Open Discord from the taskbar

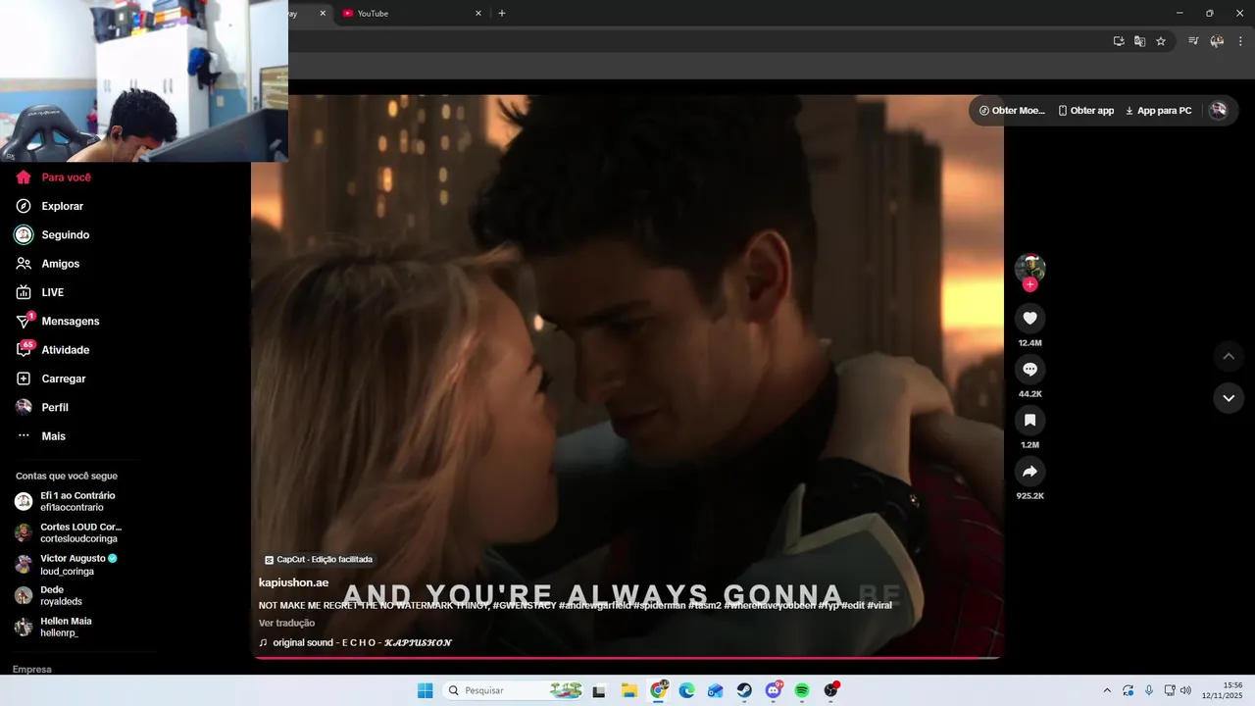point(774,690)
